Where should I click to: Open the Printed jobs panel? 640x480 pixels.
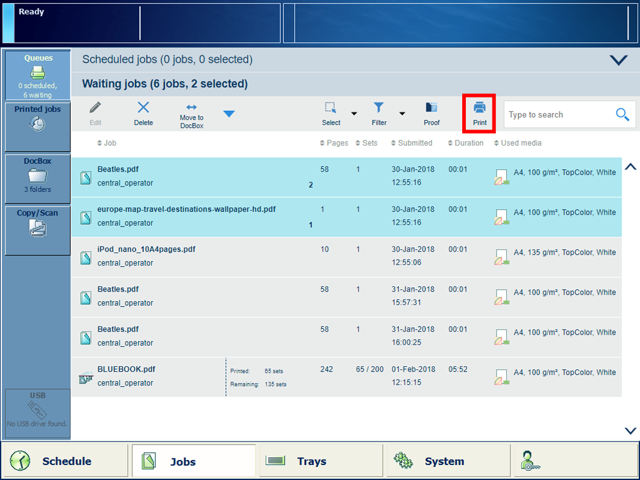tap(37, 119)
